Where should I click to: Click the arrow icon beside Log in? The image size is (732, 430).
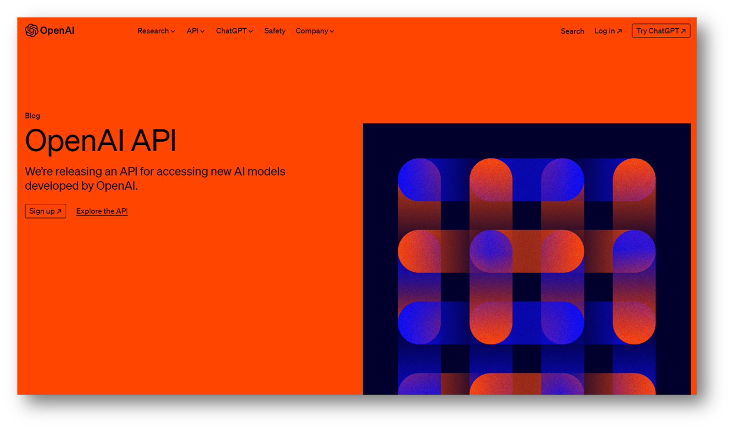619,32
